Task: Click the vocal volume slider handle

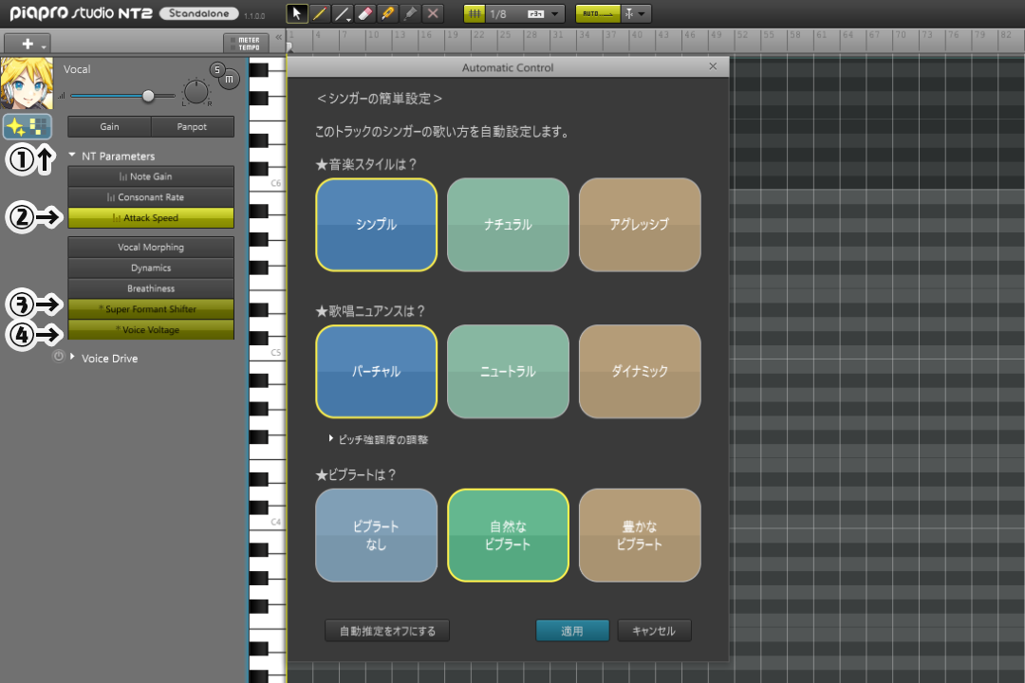Action: (148, 96)
